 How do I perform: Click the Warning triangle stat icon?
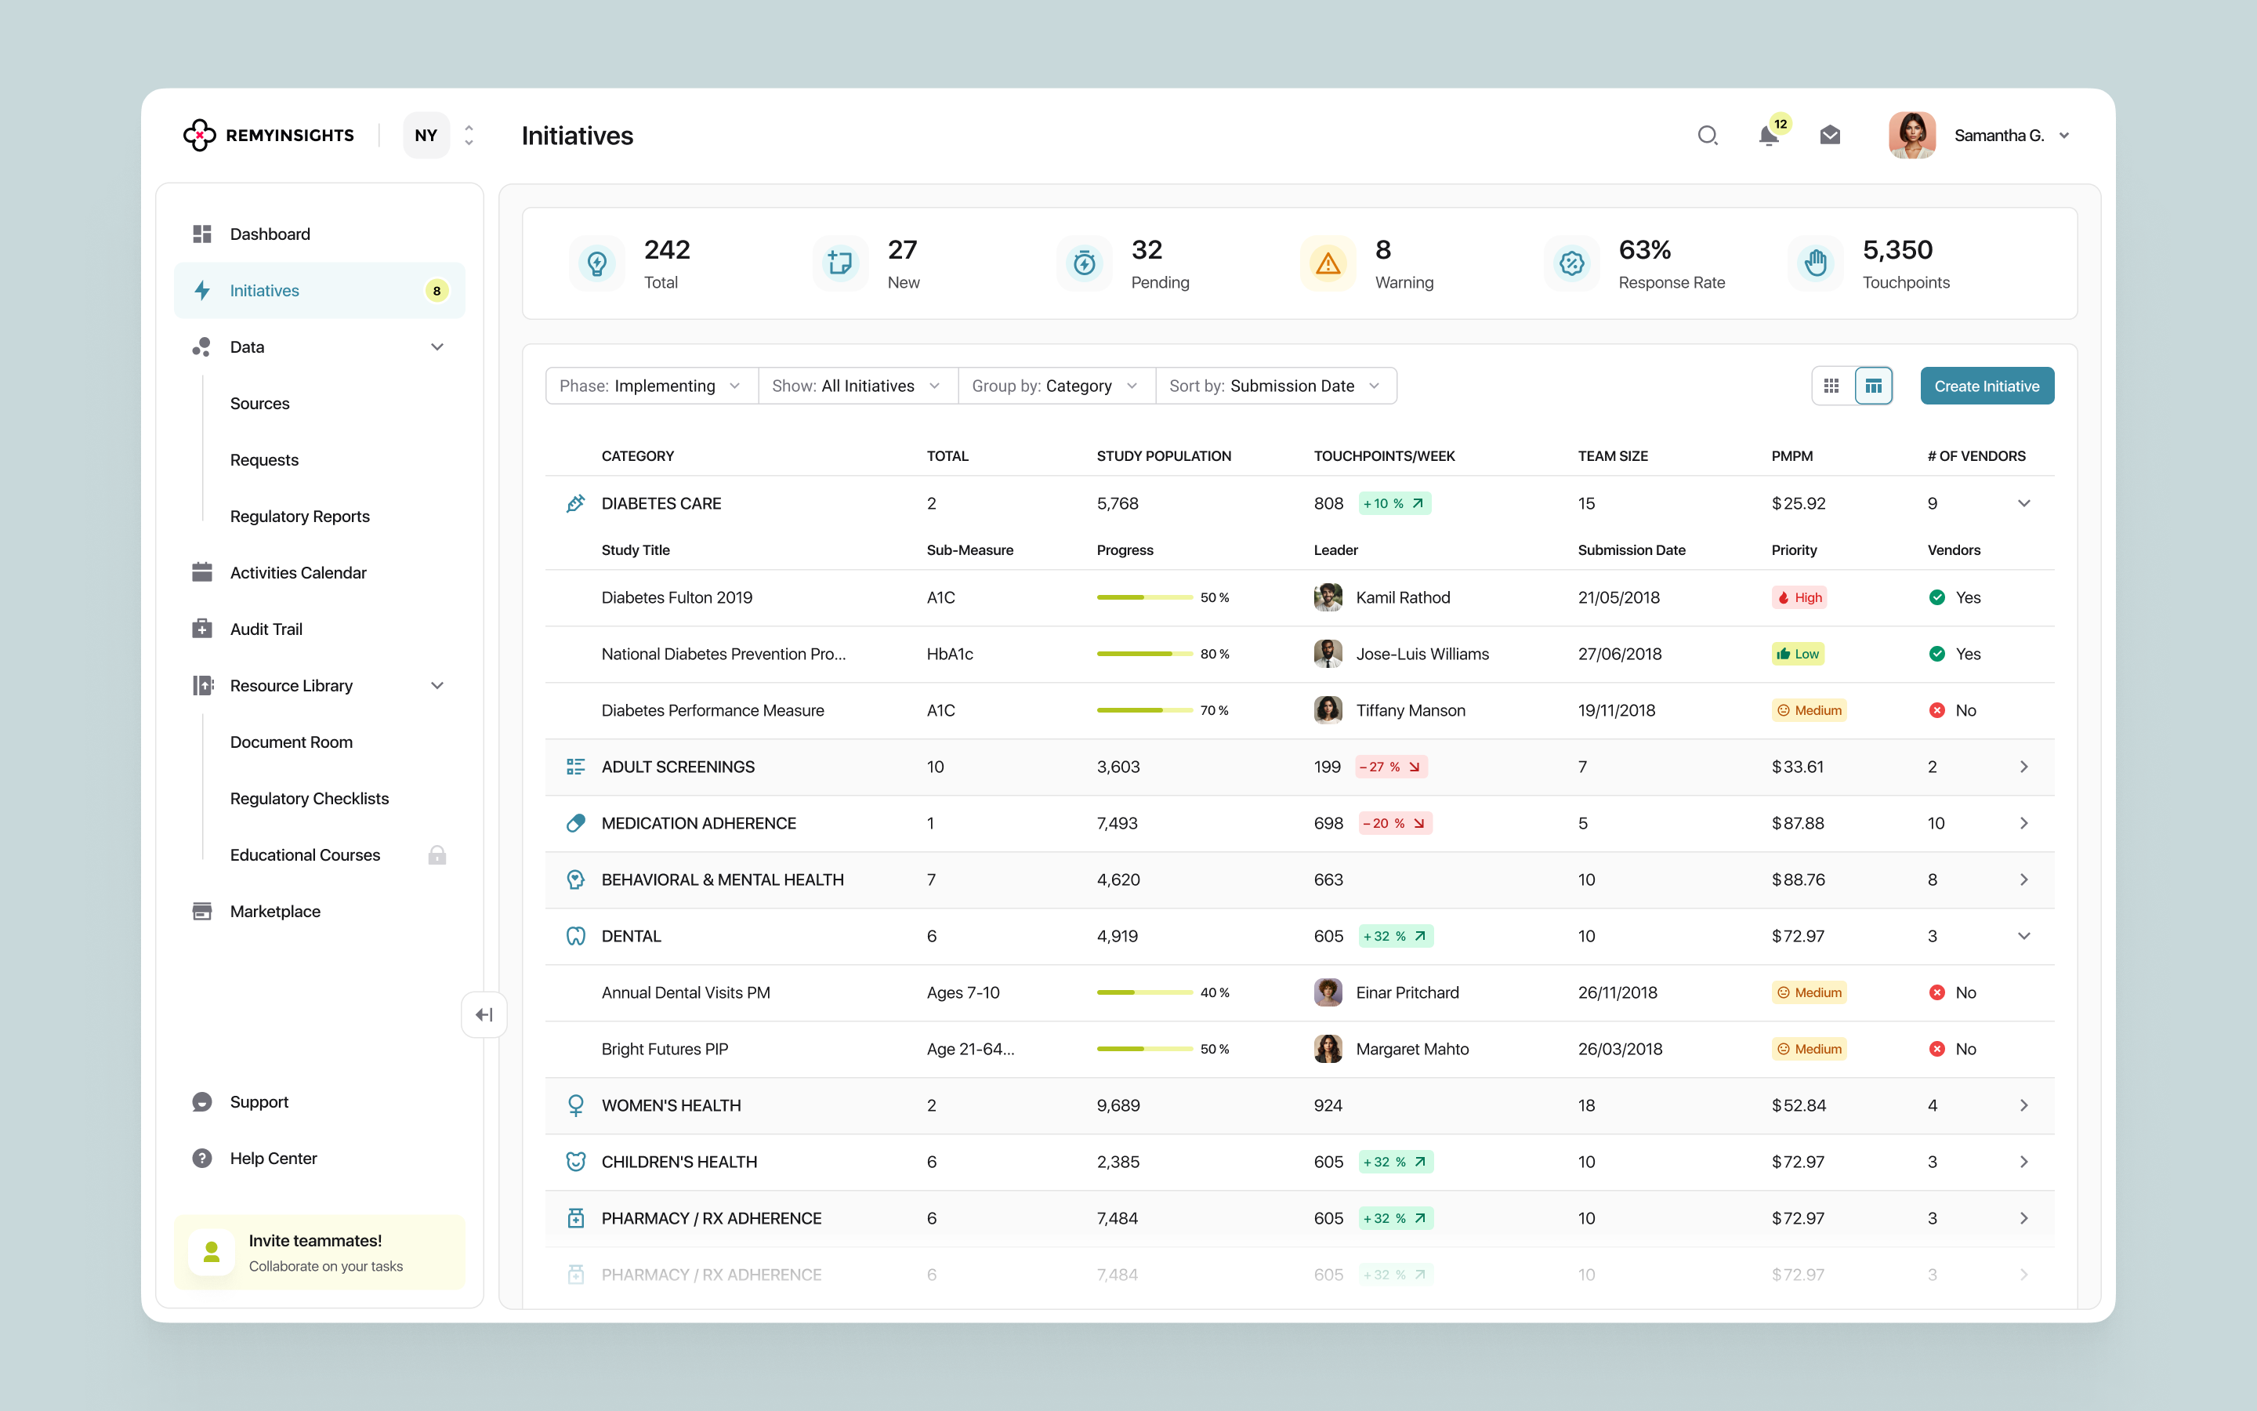(x=1328, y=264)
